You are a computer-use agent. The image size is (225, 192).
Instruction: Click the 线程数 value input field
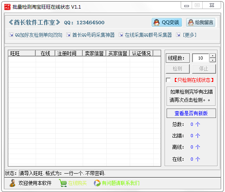click(200, 58)
